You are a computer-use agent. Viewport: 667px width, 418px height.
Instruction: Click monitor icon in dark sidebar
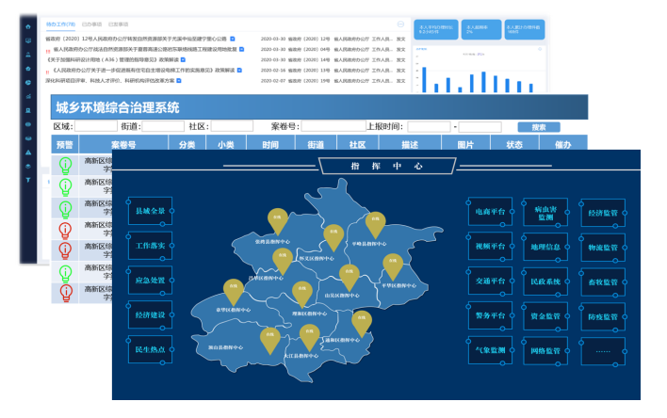28,40
